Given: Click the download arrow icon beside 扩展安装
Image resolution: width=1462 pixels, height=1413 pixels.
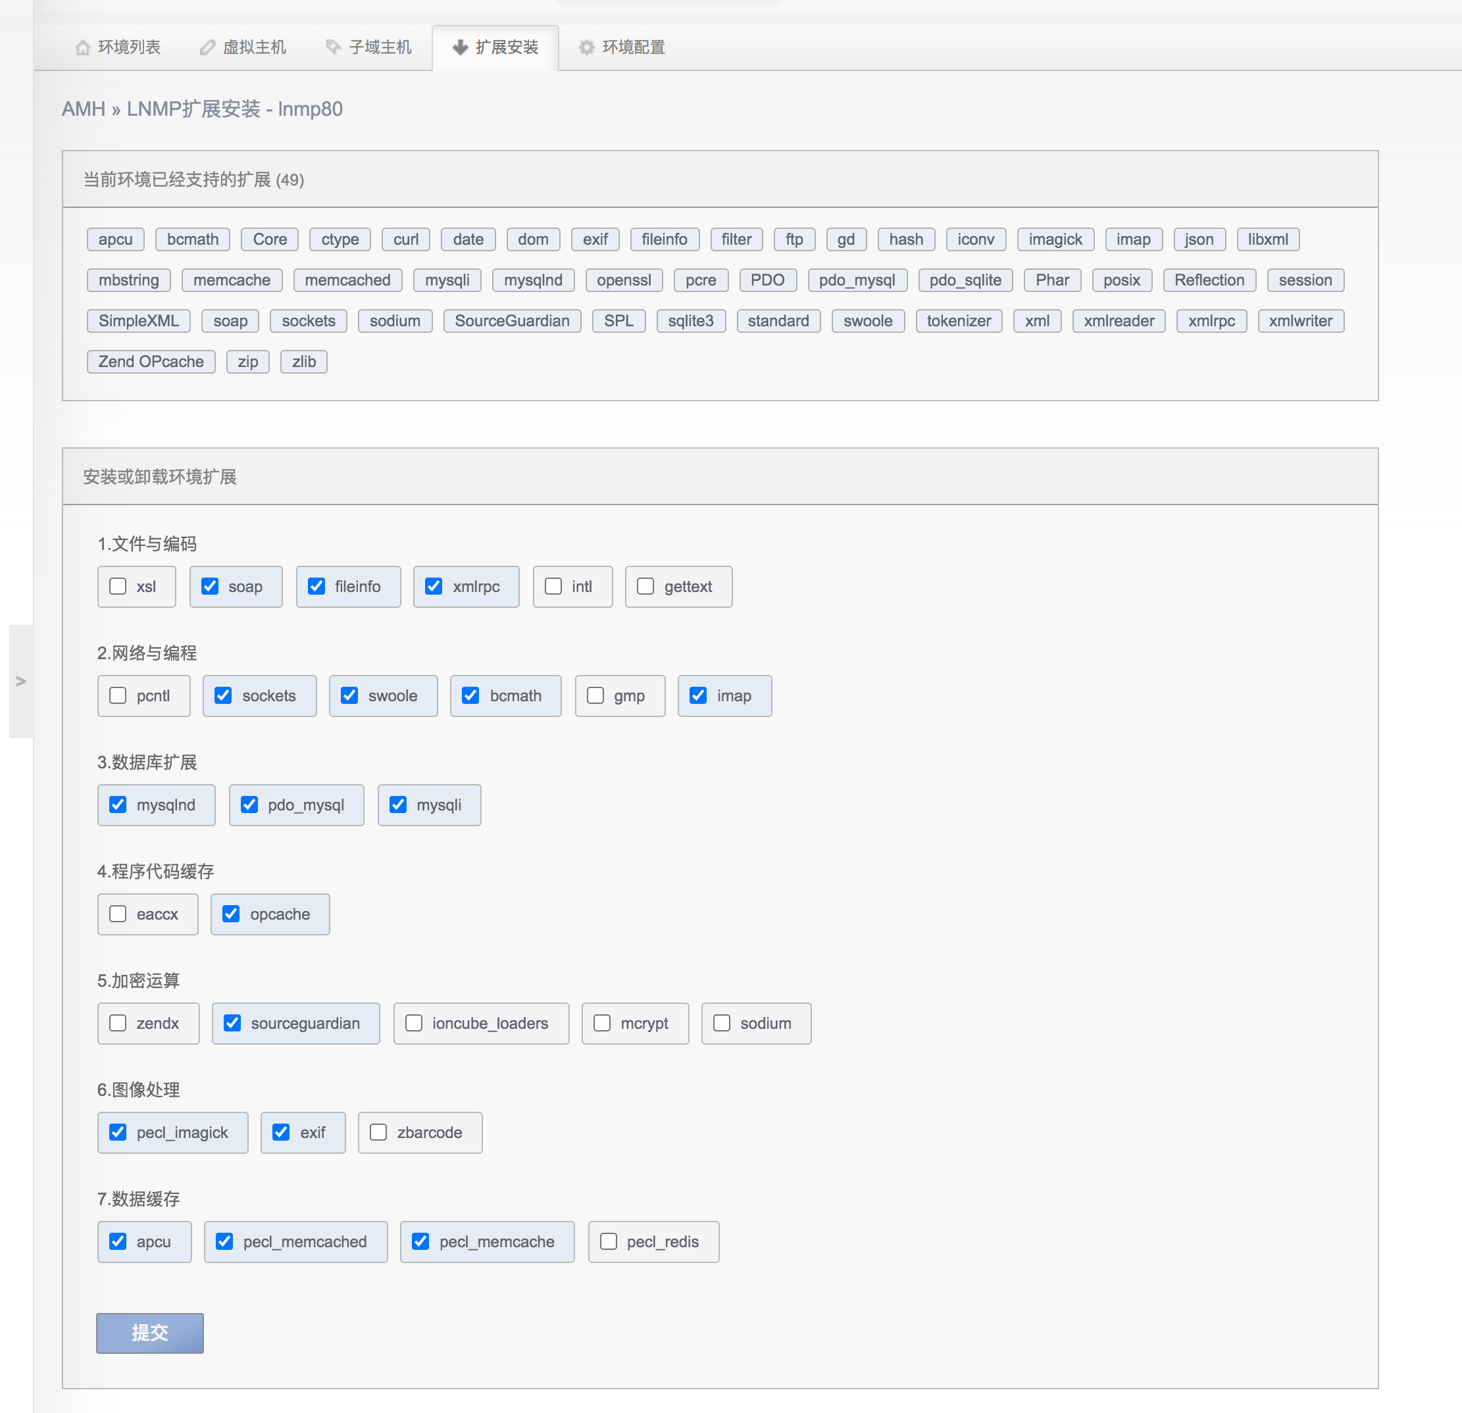Looking at the screenshot, I should [x=460, y=48].
